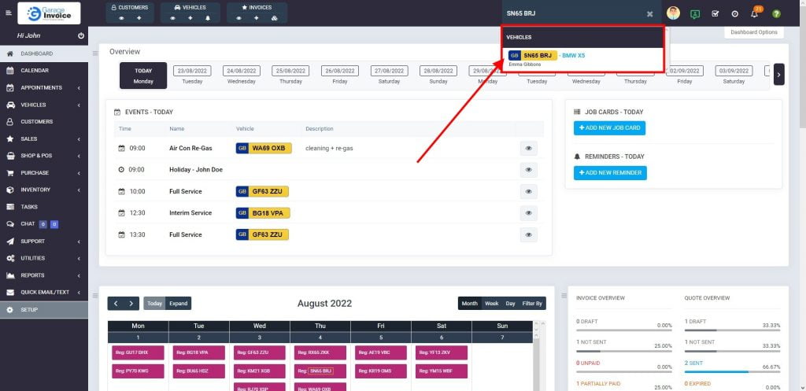Open Tasks in sidebar
Viewport: 806px width, 391px height.
(x=44, y=207)
